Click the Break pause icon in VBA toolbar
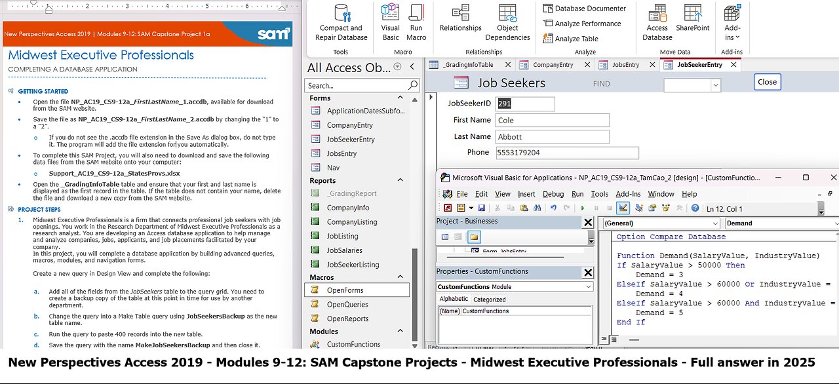Screen dimensions: 839x384 coord(596,208)
